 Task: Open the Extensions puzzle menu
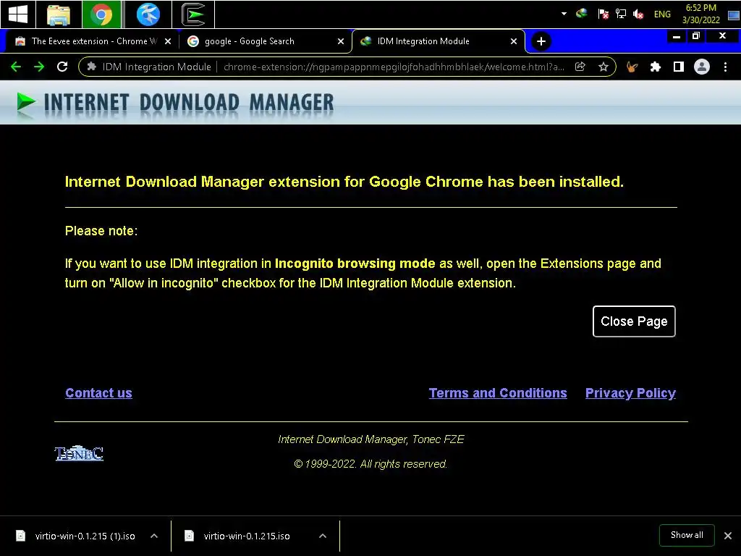coord(656,67)
